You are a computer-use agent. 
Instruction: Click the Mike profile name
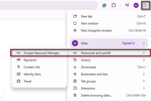[x=84, y=43]
